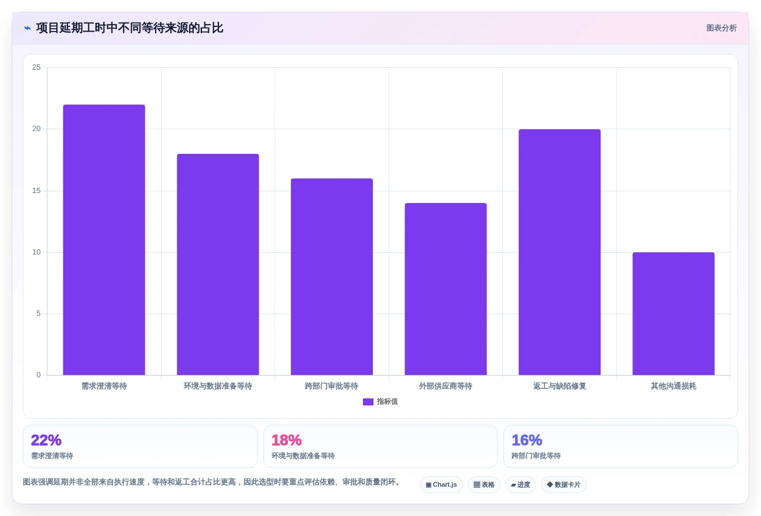761x516 pixels.
Task: Click the title 项目延期工时中不同等待来源的占比
Action: 129,28
